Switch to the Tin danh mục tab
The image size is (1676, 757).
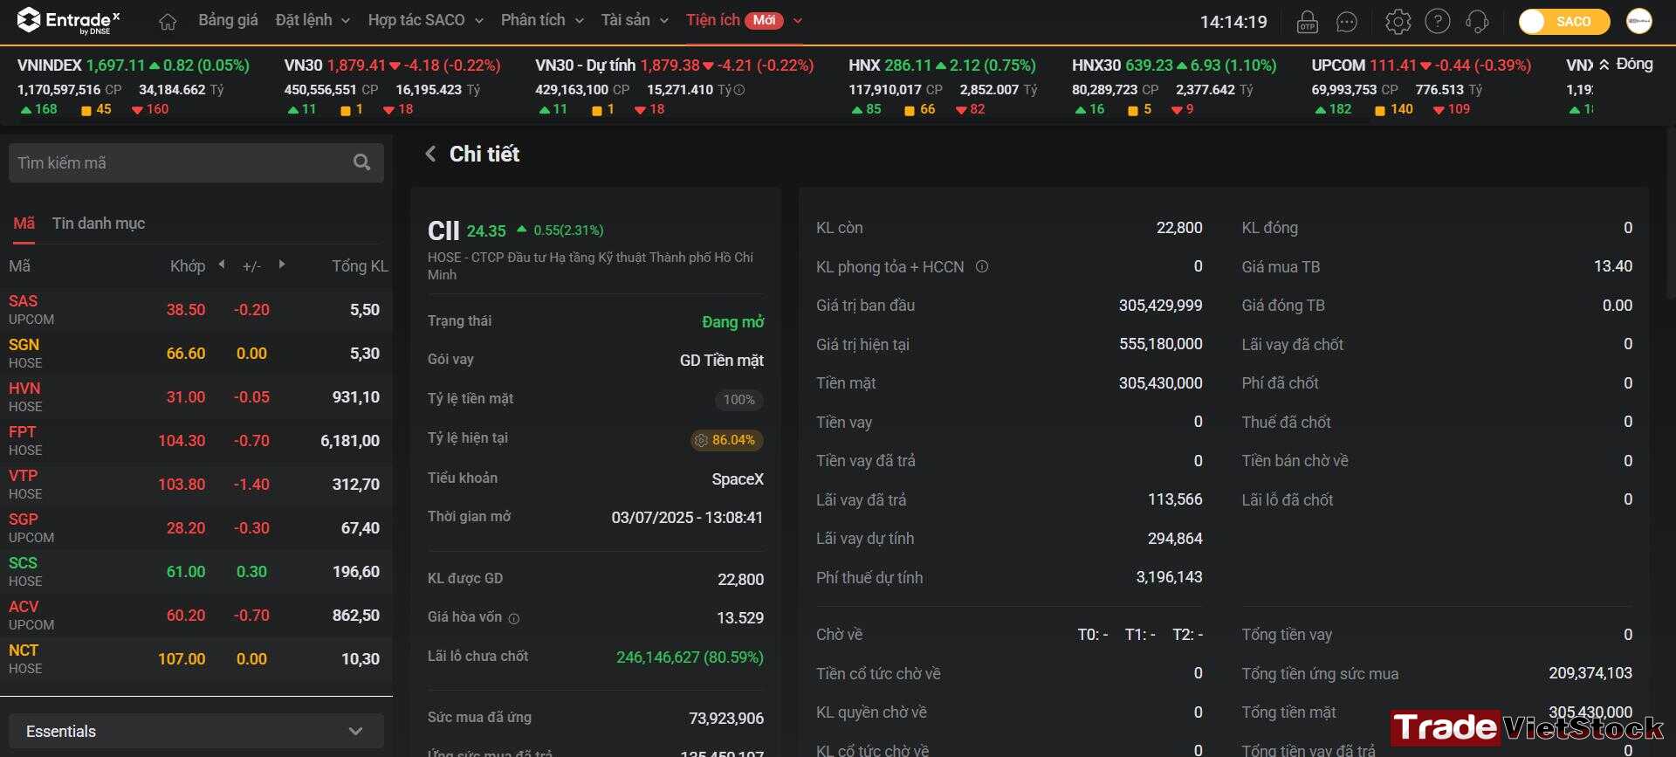click(x=99, y=224)
